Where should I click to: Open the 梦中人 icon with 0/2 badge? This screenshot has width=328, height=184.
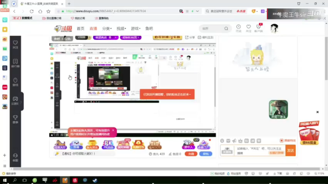(189, 144)
